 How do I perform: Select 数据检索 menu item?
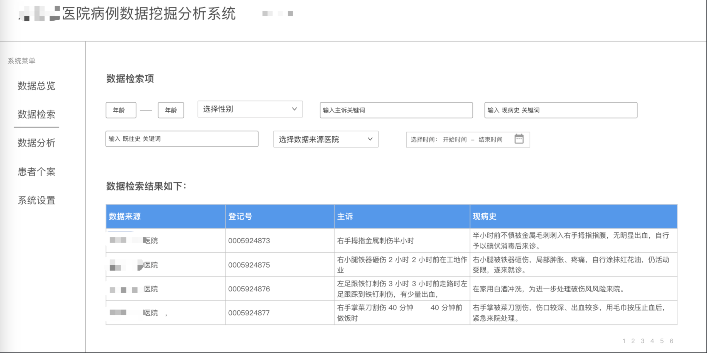coord(36,114)
